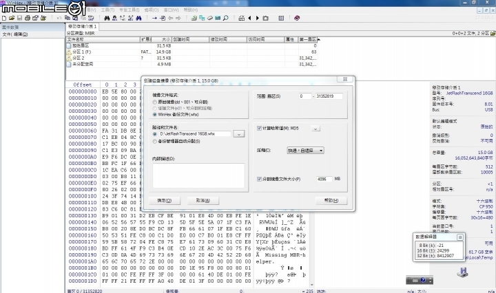The image size is (496, 293).
Task: Click the ending sector field 31352819
Action: [x=329, y=96]
